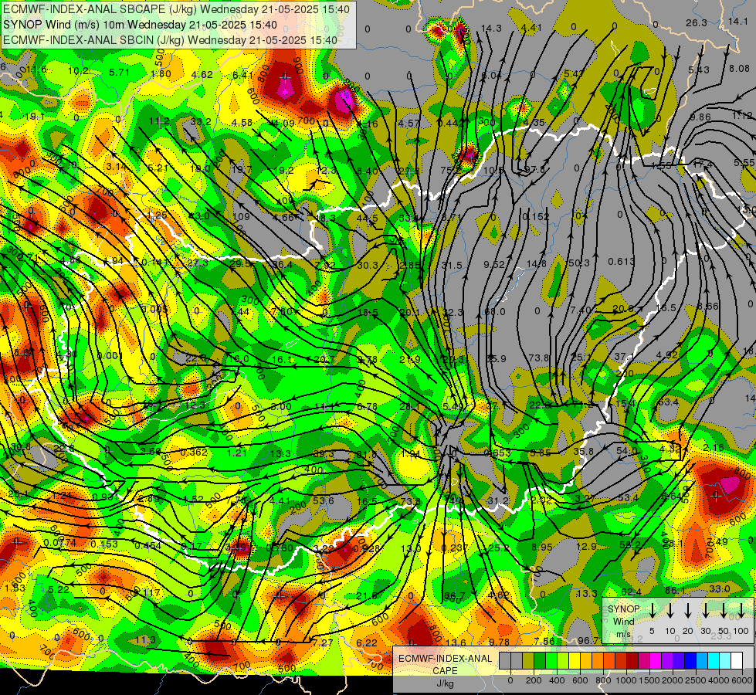Click the '96.7' value on the map

point(588,640)
